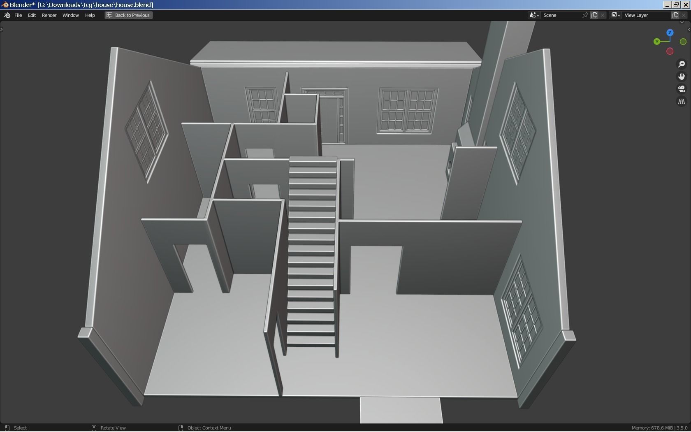691x432 pixels.
Task: Switch to camera view using the camera icon
Action: point(682,89)
